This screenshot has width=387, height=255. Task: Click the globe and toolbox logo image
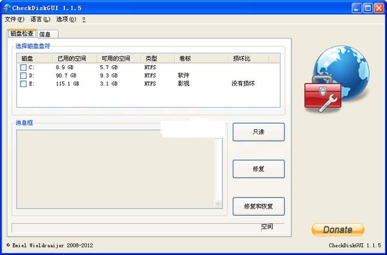337,79
